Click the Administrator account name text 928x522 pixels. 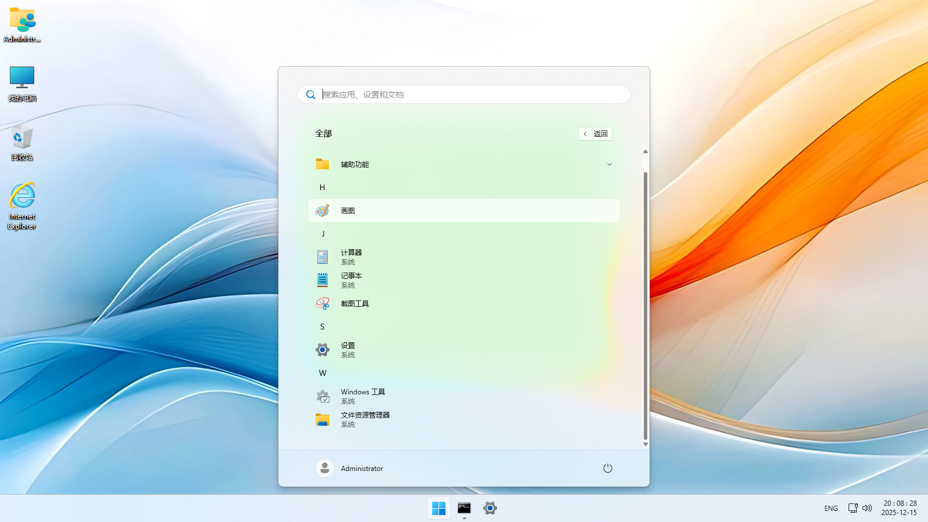(x=362, y=469)
